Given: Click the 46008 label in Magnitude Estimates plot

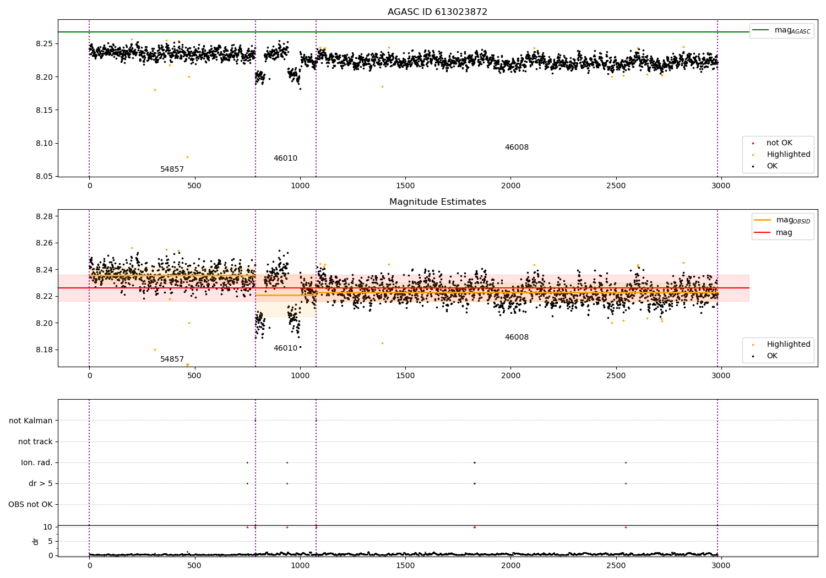Looking at the screenshot, I should coord(517,337).
